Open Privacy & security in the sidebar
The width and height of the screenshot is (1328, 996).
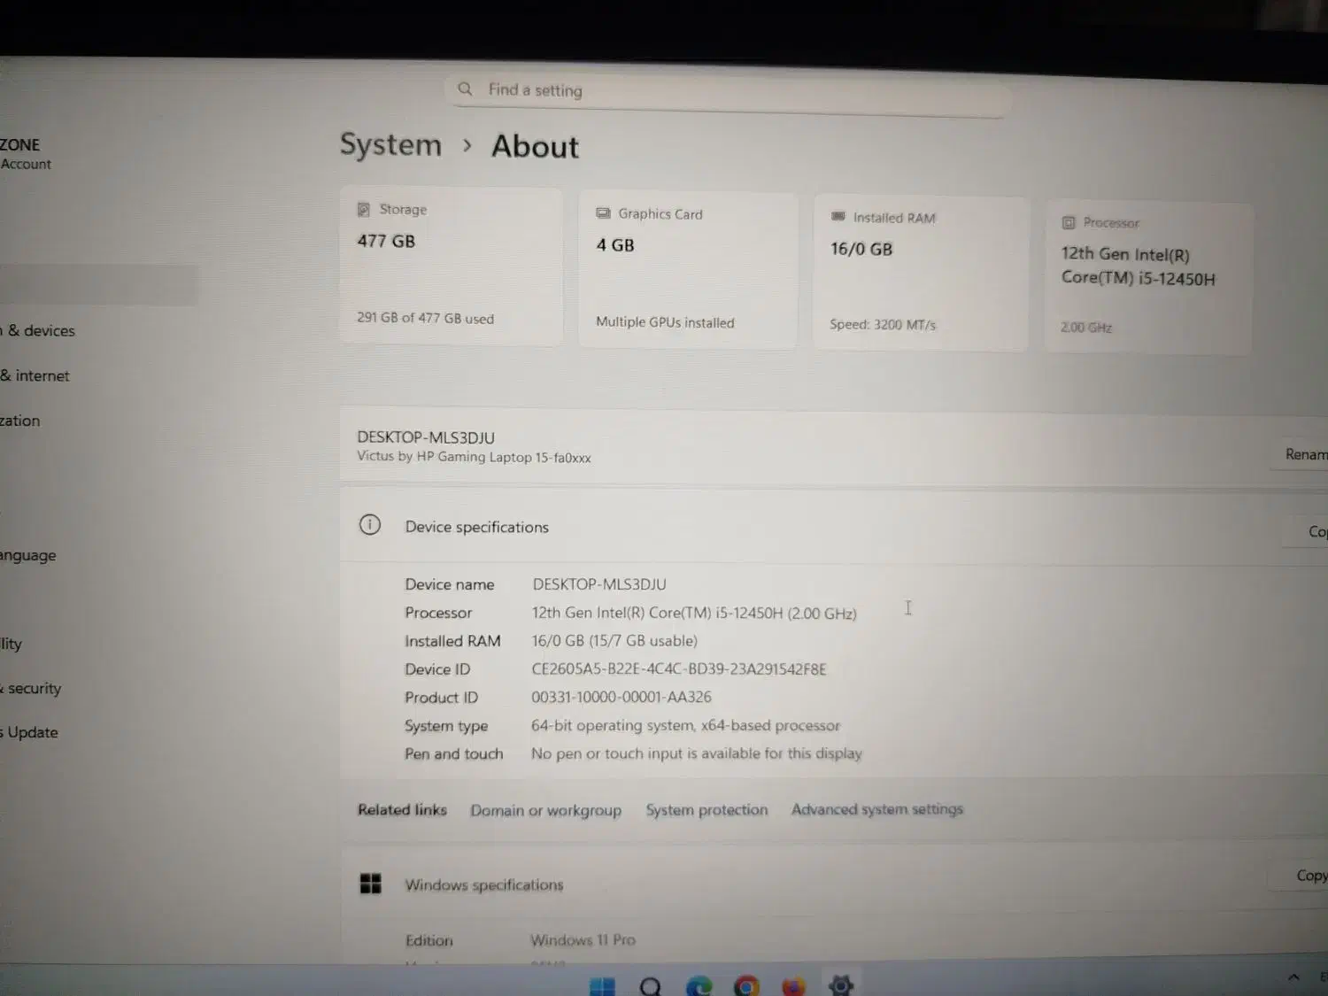[31, 688]
